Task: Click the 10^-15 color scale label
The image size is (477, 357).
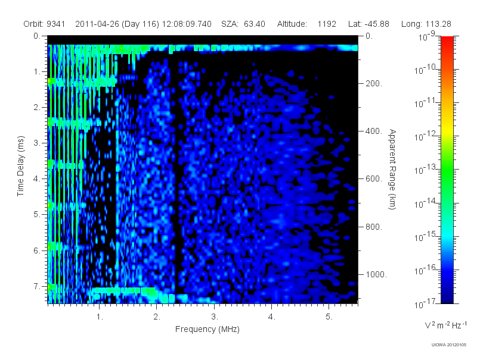Action: coord(425,236)
